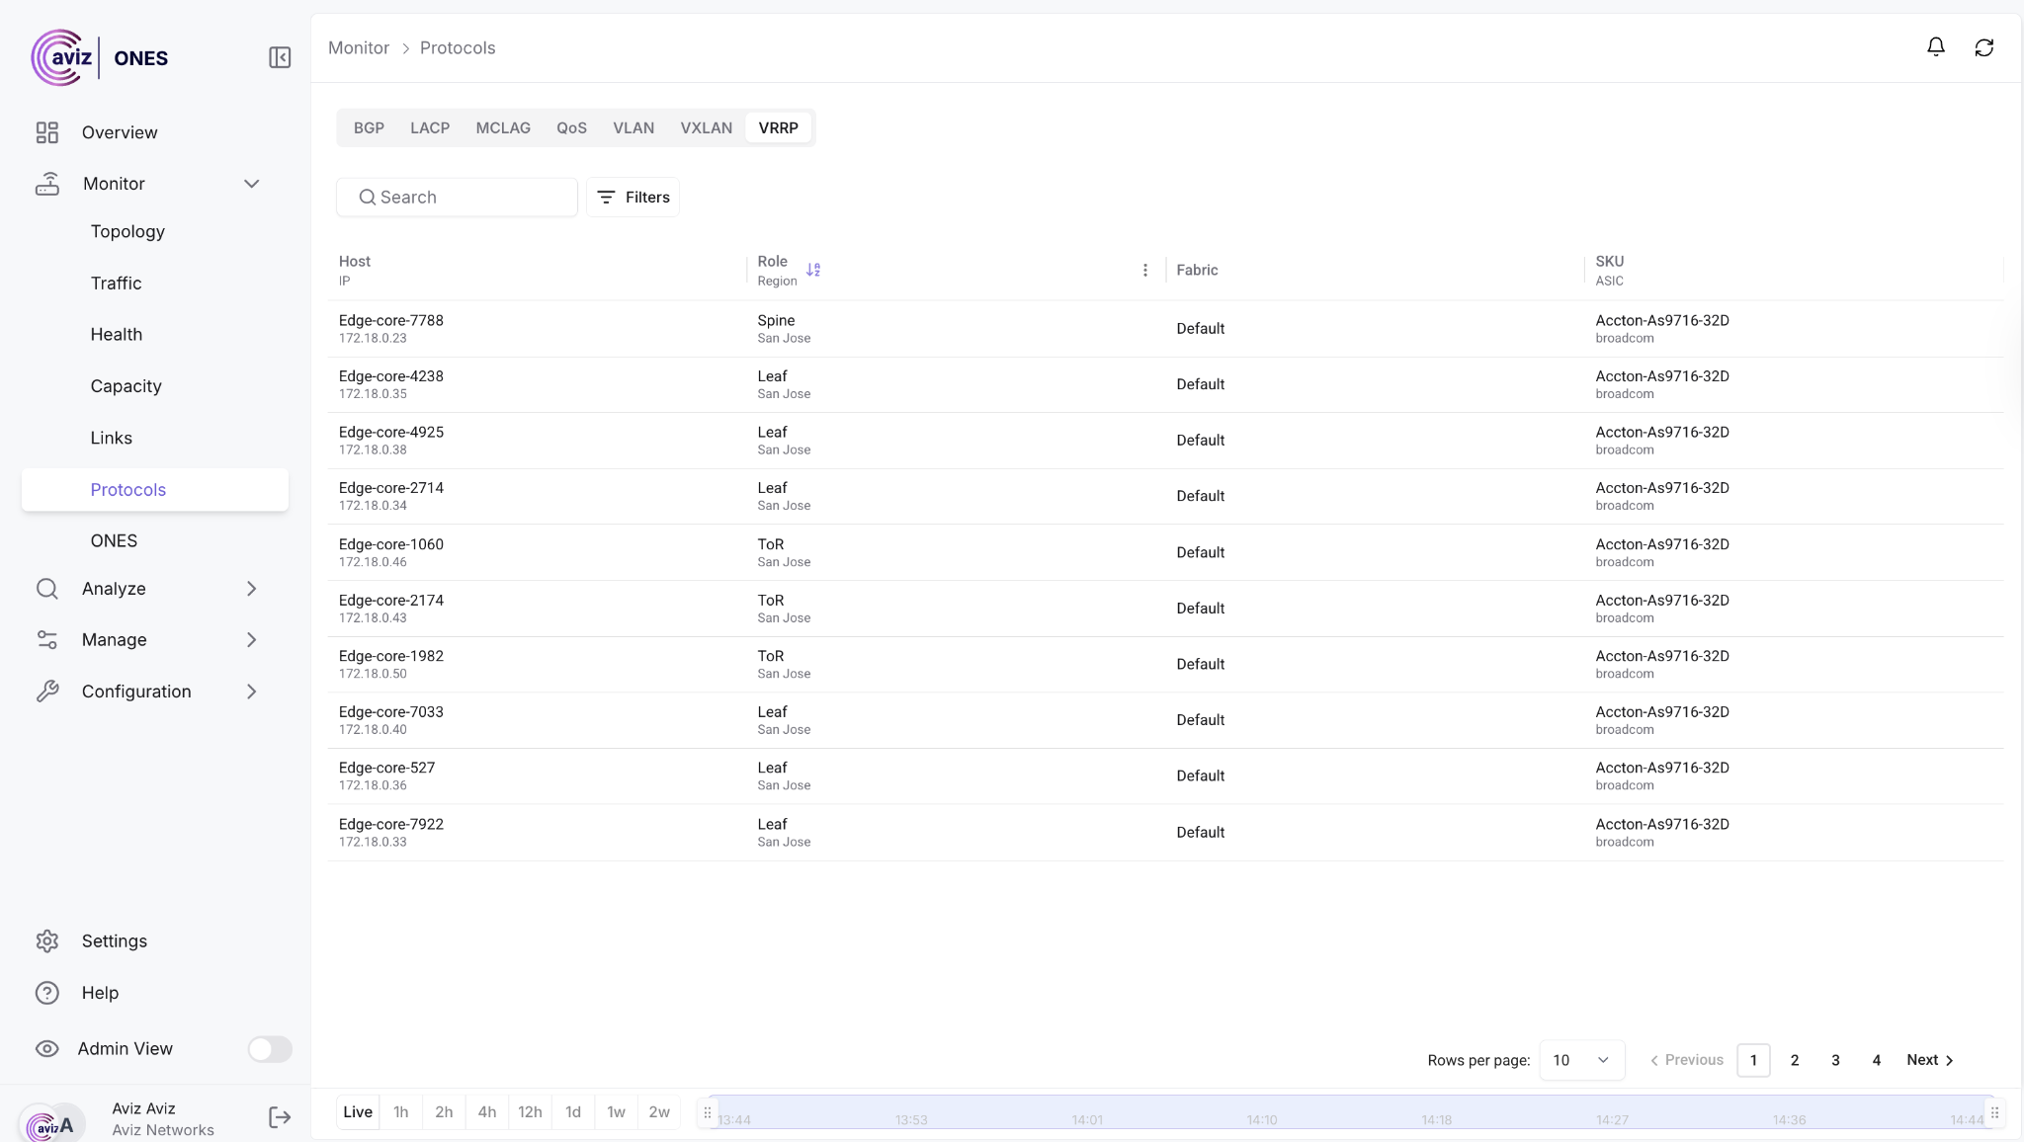
Task: Click the Role column sort icon
Action: 813,270
